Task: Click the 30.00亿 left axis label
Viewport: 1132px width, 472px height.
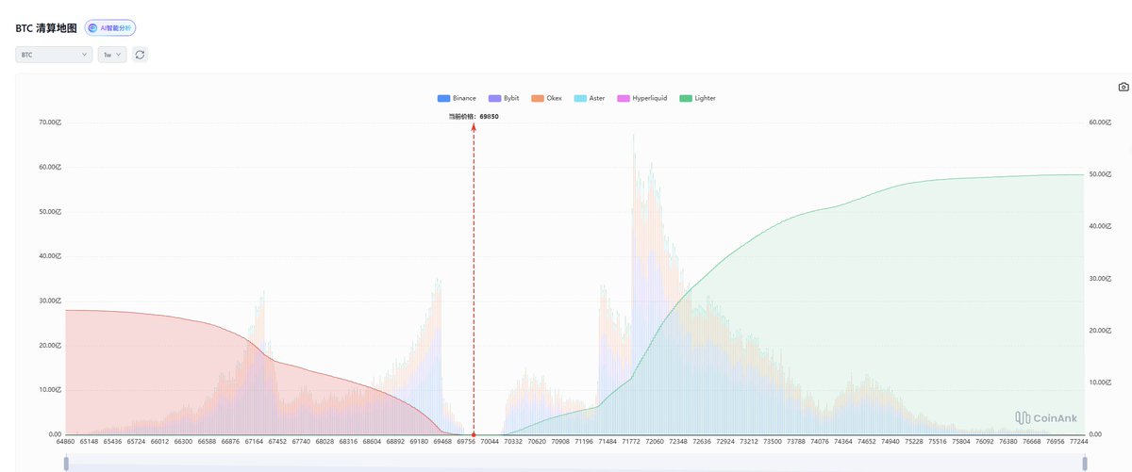Action: (x=49, y=301)
